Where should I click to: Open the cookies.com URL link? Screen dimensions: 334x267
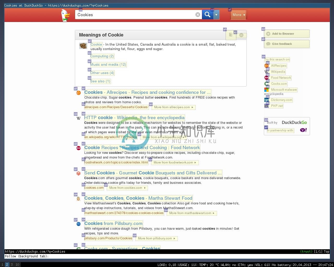pyautogui.click(x=94, y=188)
